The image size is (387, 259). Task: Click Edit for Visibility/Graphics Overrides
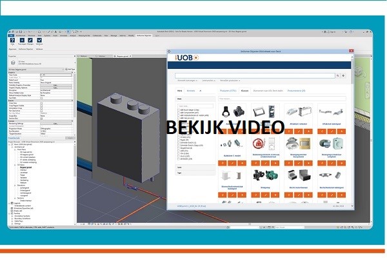coord(54,85)
